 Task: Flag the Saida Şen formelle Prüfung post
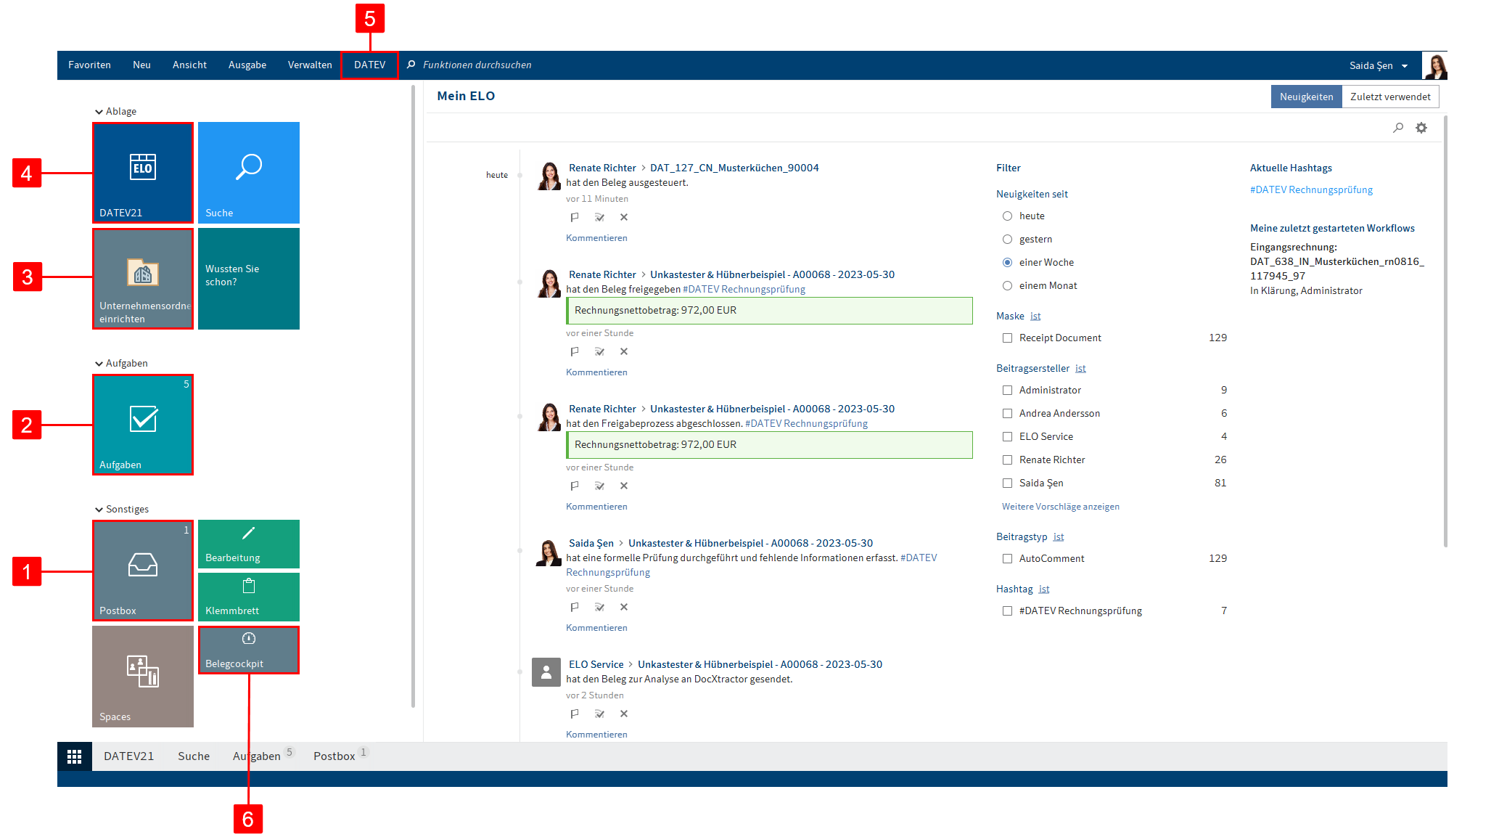[x=574, y=607]
